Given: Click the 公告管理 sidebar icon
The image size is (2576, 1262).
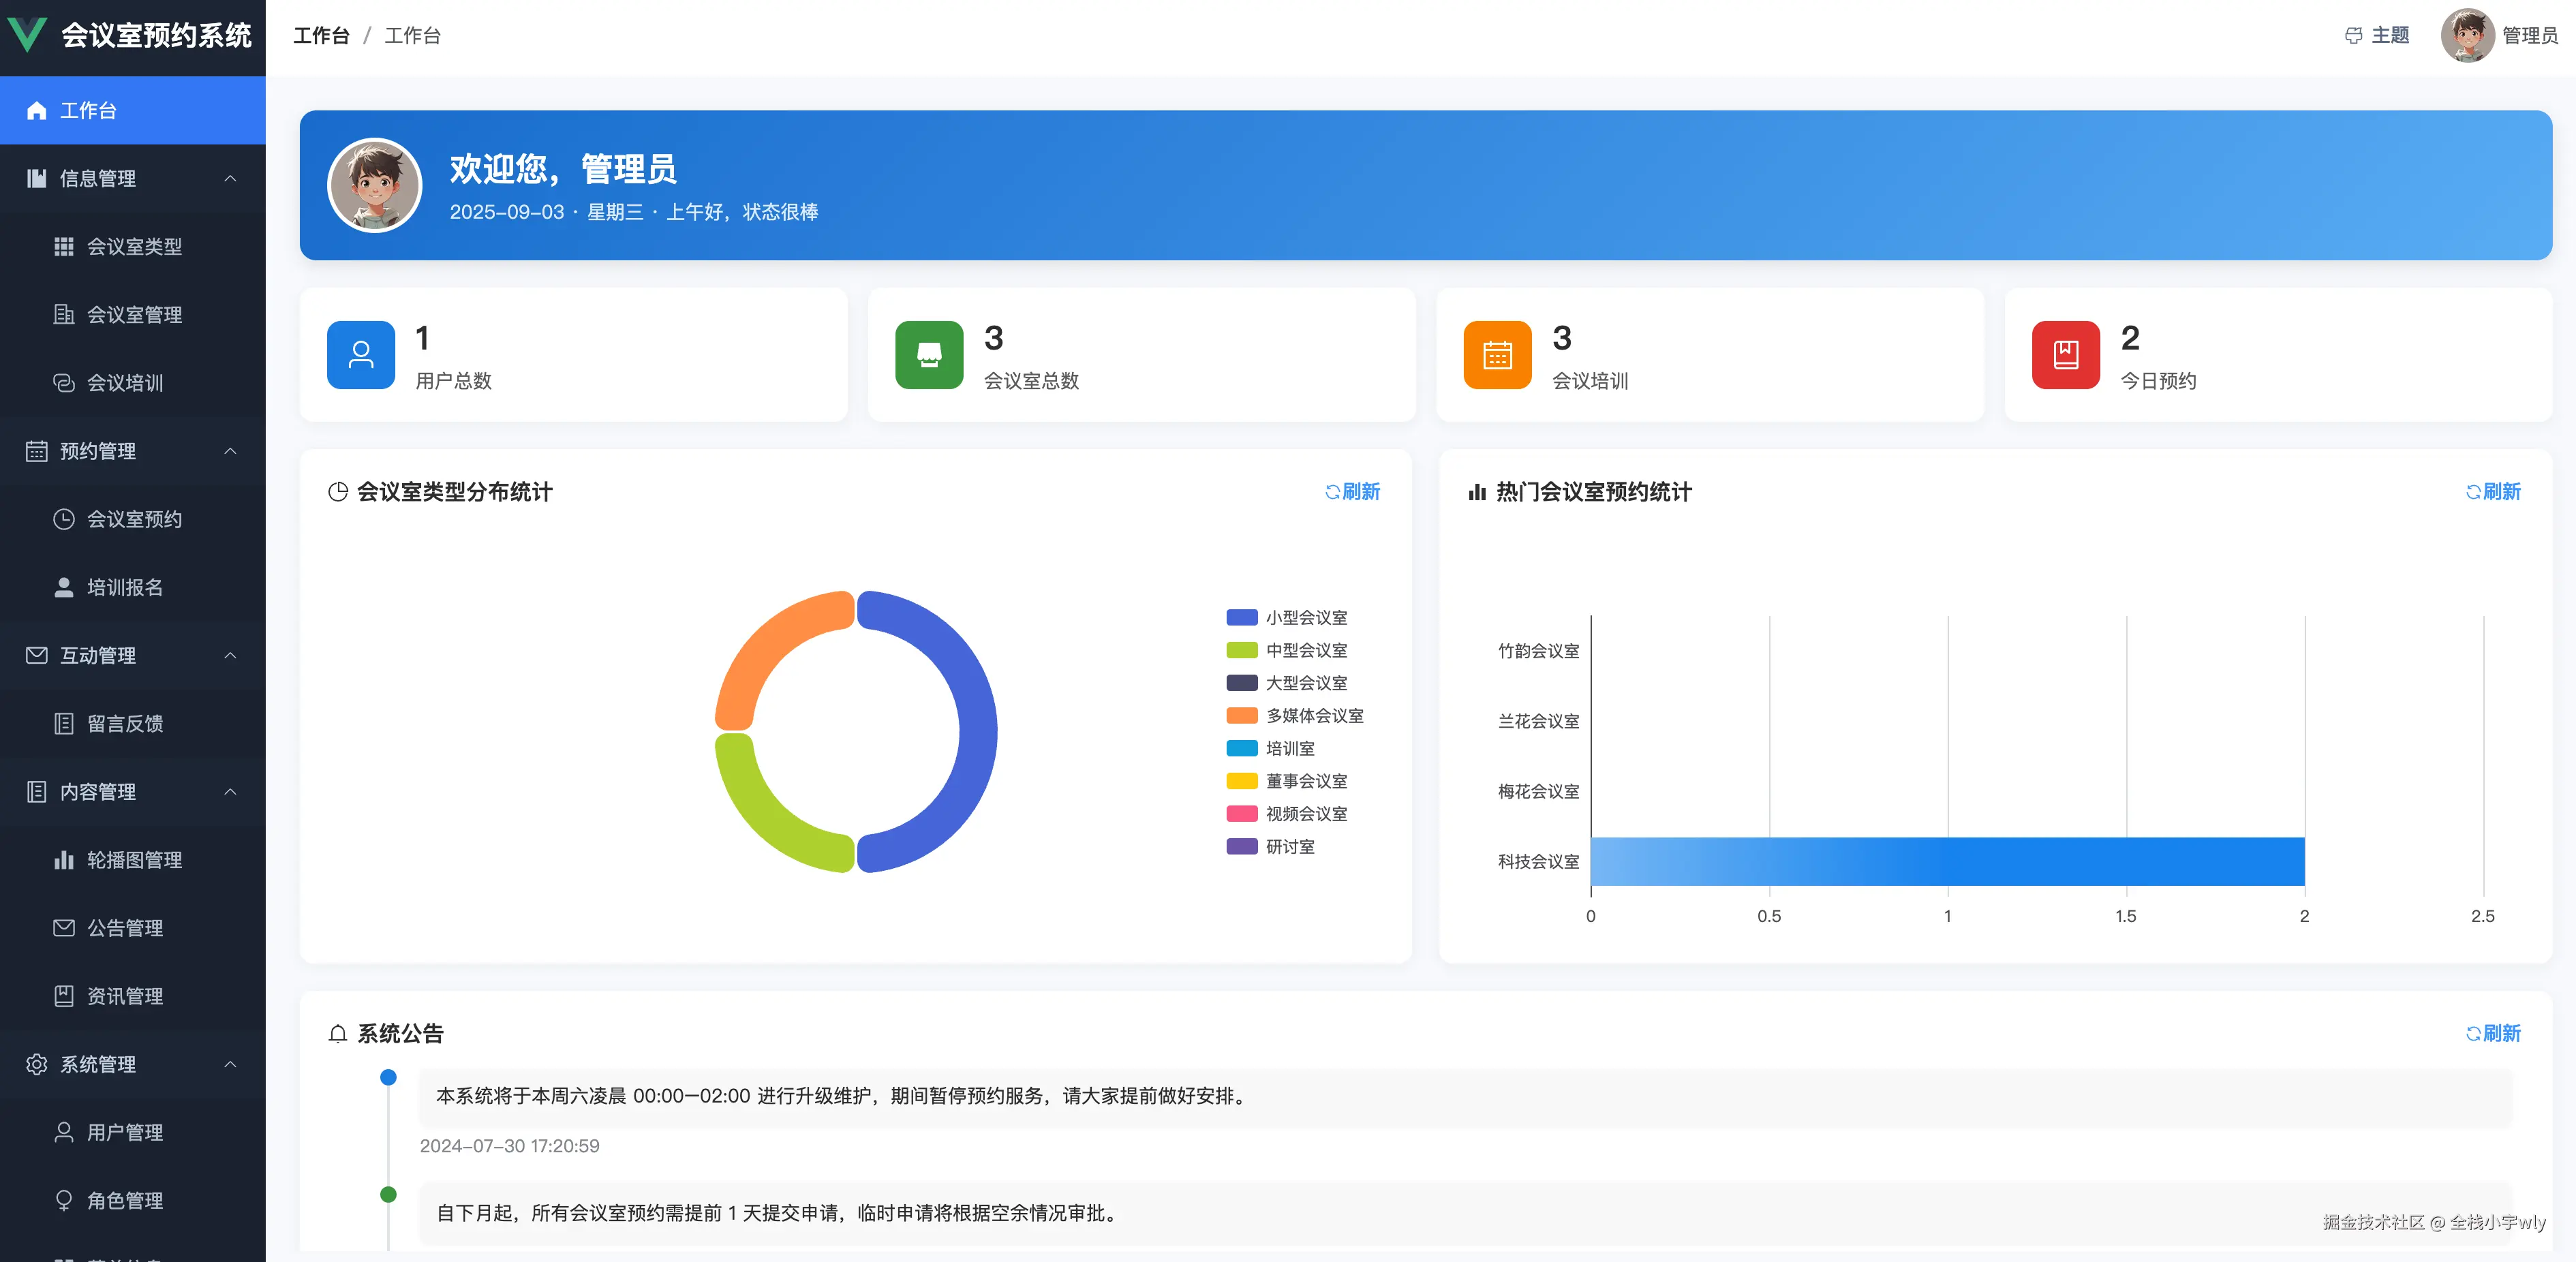Looking at the screenshot, I should pyautogui.click(x=64, y=927).
